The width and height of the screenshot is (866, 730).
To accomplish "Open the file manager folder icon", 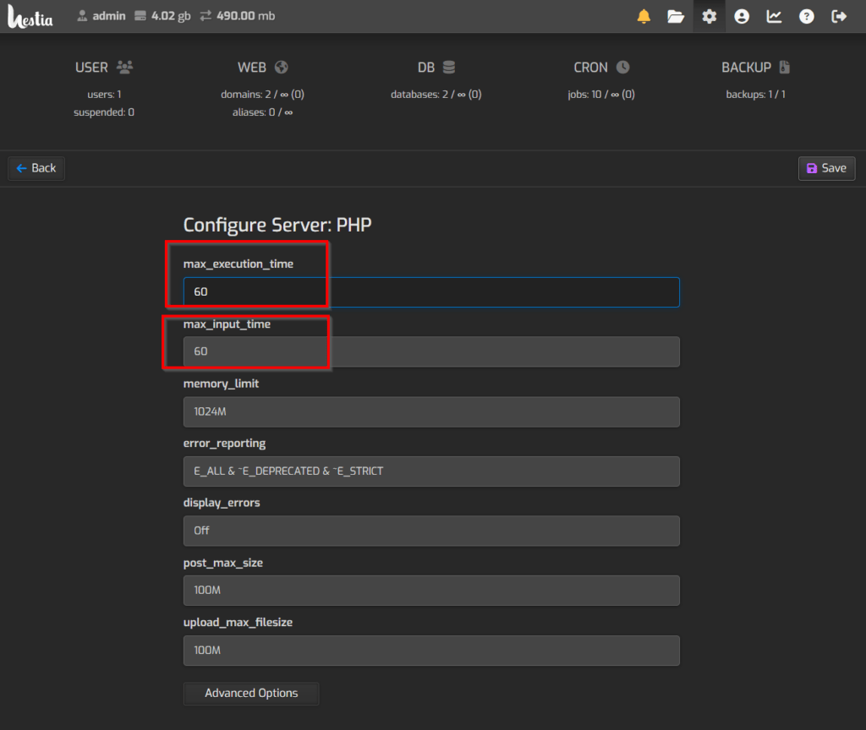I will (x=676, y=15).
